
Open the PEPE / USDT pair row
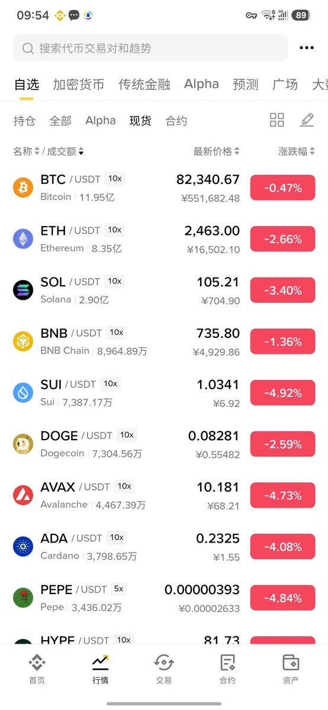(164, 598)
